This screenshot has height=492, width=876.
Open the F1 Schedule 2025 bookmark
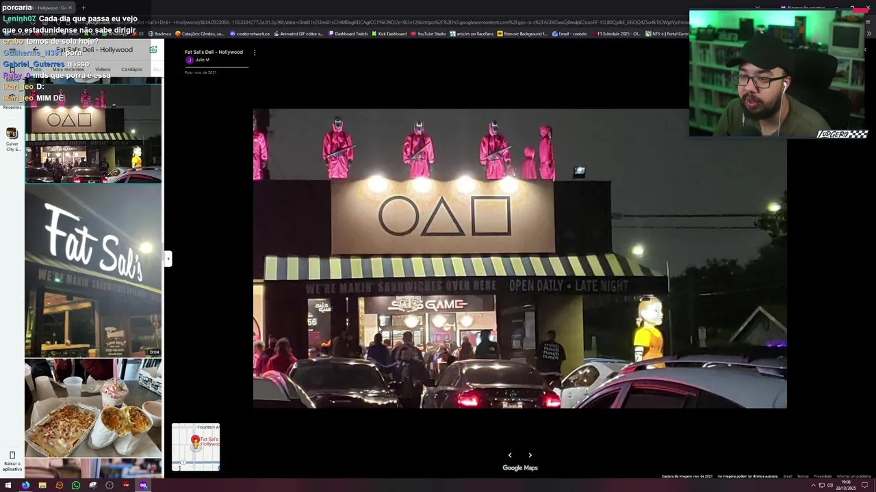coord(616,33)
